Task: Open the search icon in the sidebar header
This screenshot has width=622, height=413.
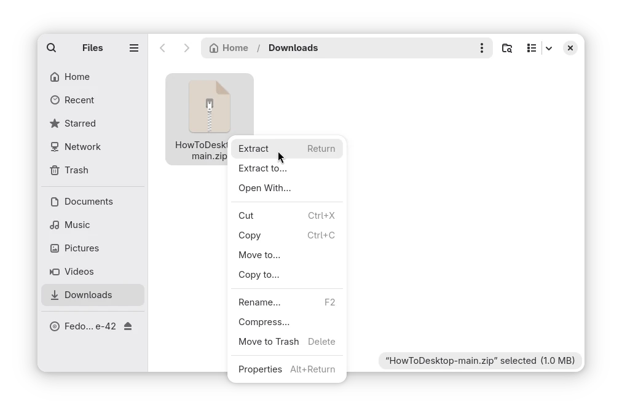Action: 51,48
